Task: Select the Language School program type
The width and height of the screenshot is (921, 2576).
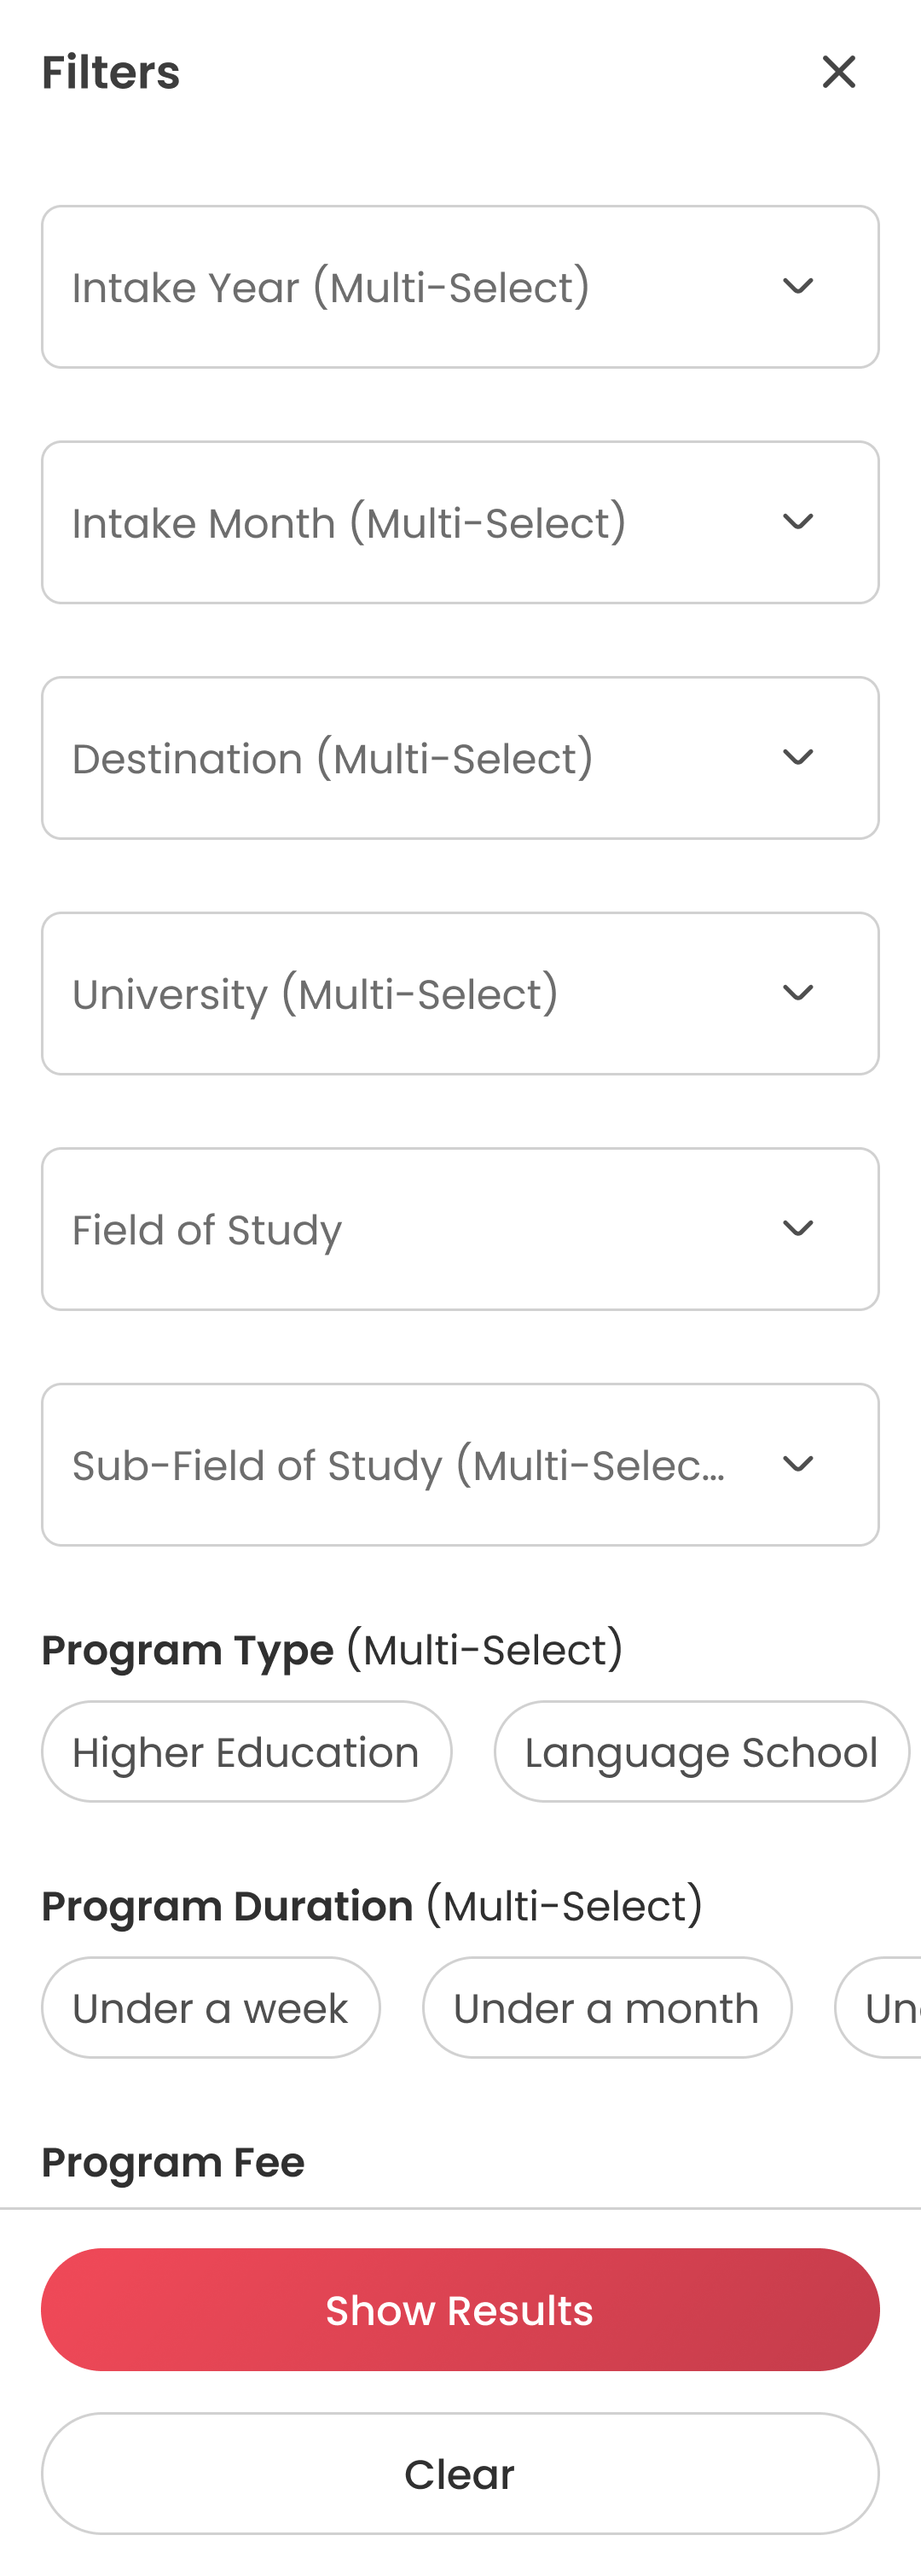Action: (701, 1752)
